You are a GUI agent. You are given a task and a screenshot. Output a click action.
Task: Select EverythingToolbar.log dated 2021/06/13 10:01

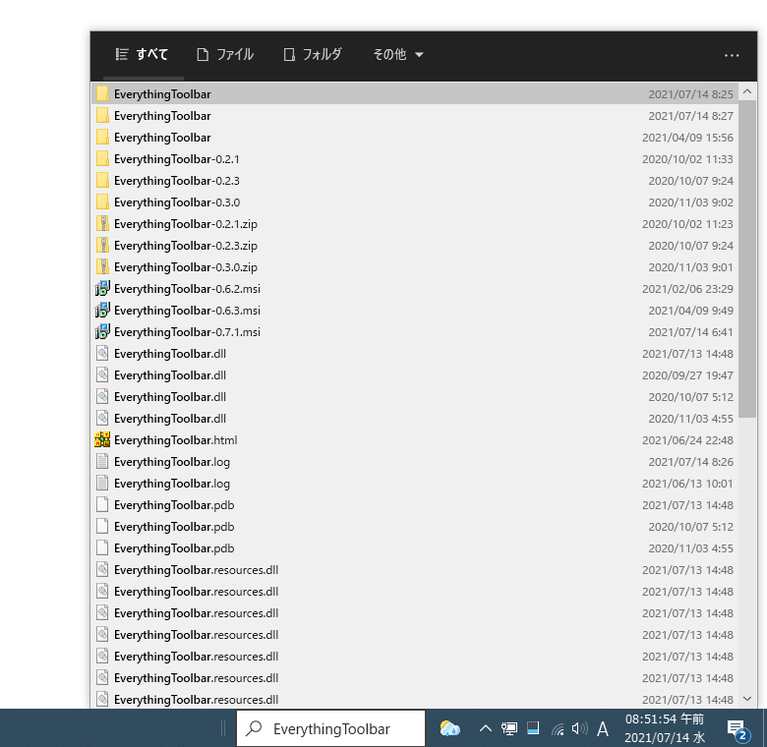tap(415, 483)
